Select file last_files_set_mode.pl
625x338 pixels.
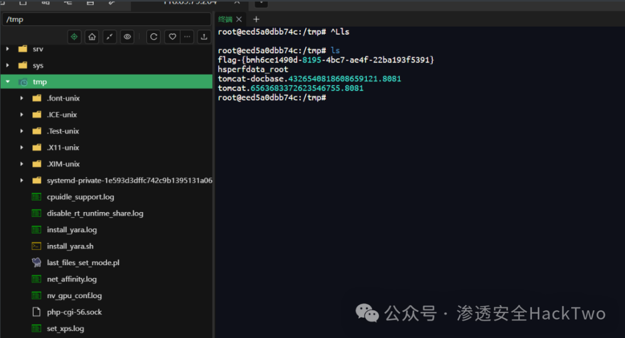click(x=83, y=263)
